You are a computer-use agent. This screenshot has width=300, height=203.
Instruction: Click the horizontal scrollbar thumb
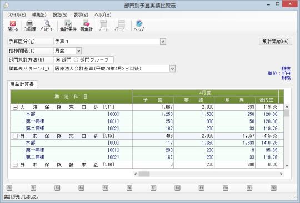pos(144,174)
